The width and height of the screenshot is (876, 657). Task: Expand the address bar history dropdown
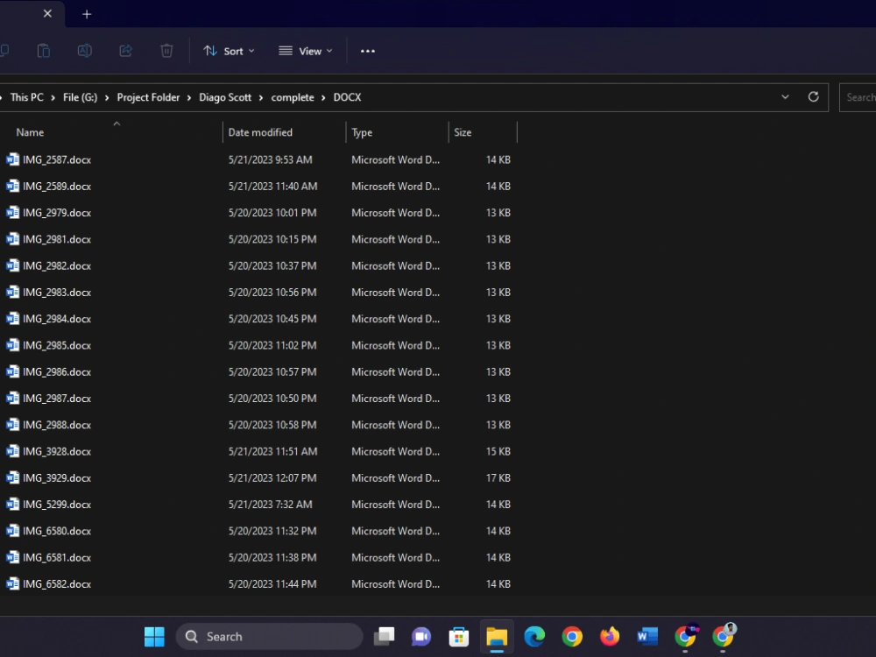pyautogui.click(x=785, y=96)
